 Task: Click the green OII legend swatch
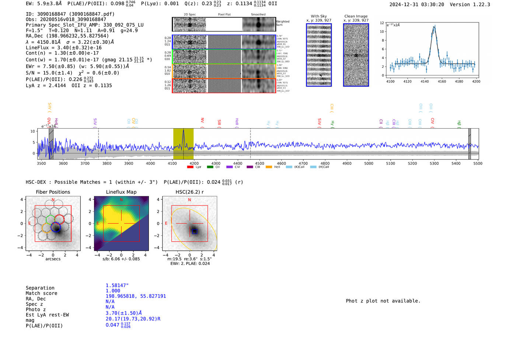[x=210, y=167]
